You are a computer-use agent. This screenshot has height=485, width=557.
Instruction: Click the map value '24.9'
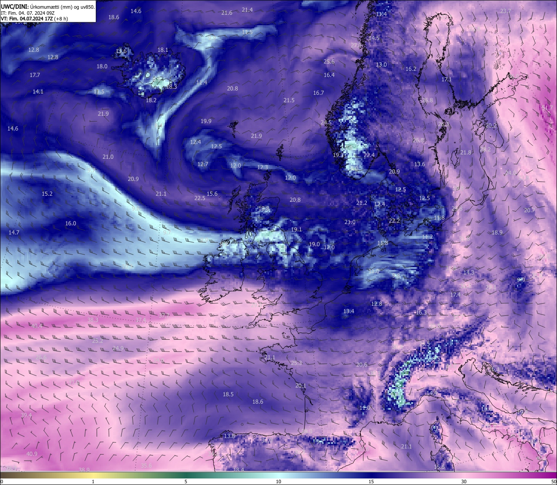(x=118, y=348)
